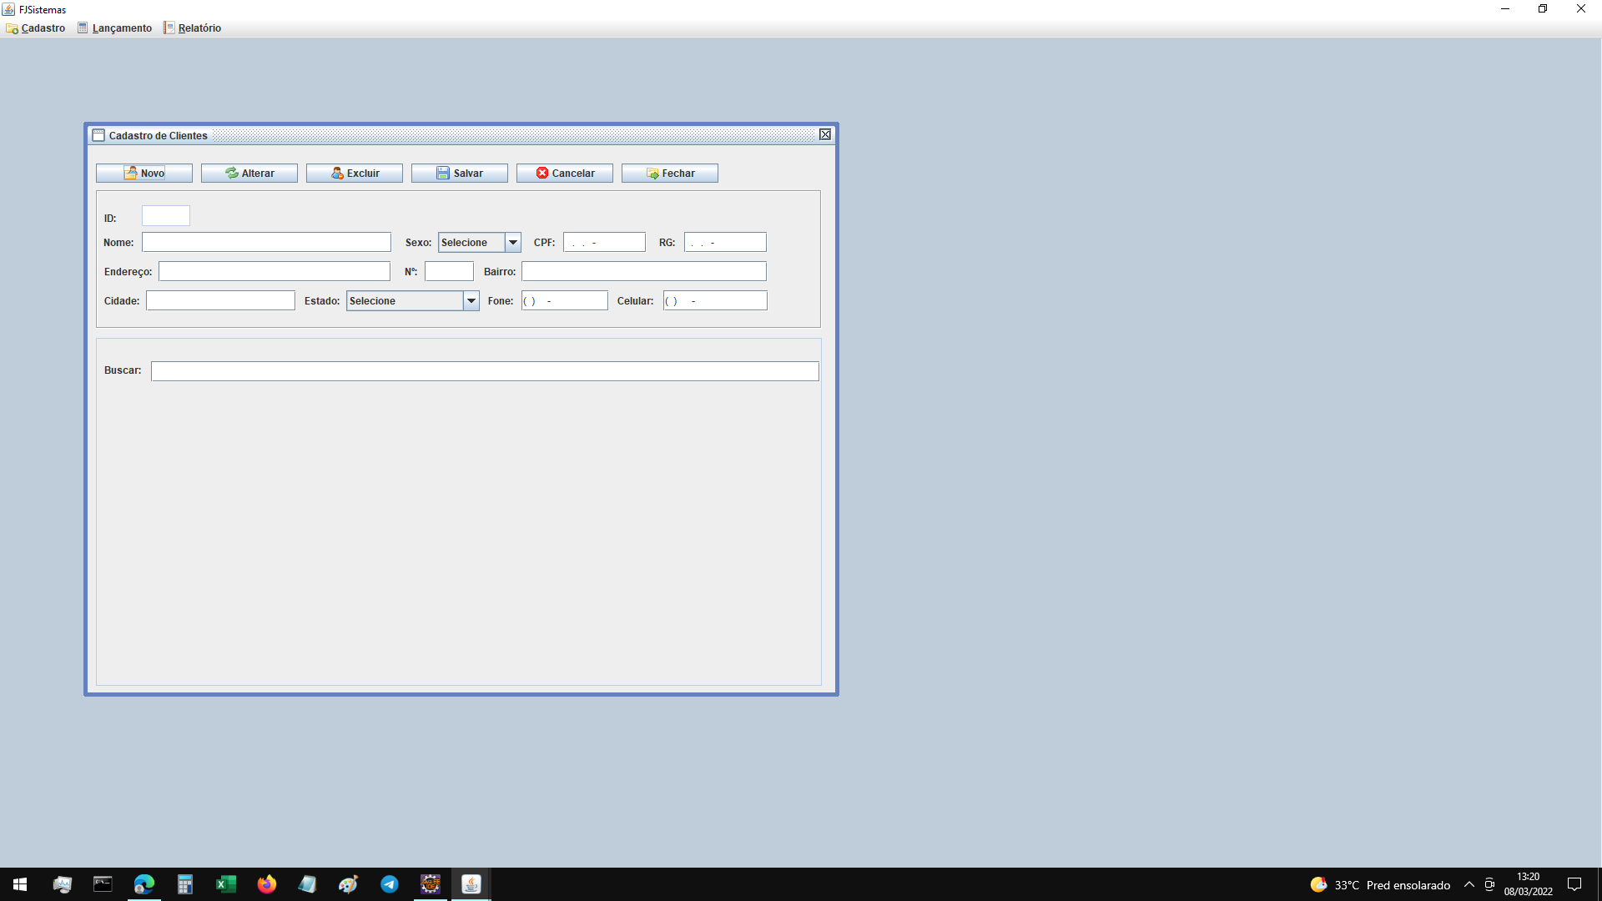Open the Paint taskbar icon
This screenshot has height=901, width=1602.
pyautogui.click(x=349, y=884)
